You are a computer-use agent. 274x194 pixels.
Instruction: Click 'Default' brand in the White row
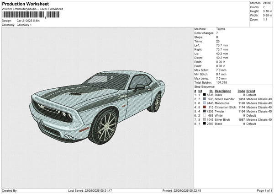[x=251, y=115]
